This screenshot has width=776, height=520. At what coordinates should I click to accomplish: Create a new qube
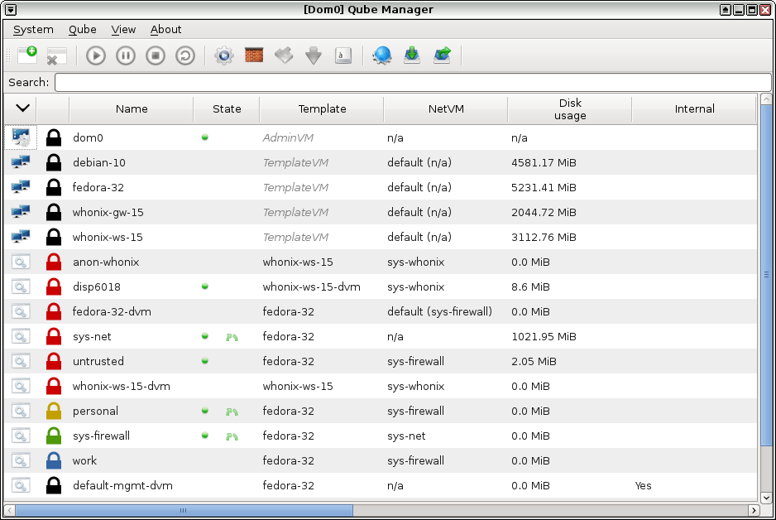coord(27,55)
